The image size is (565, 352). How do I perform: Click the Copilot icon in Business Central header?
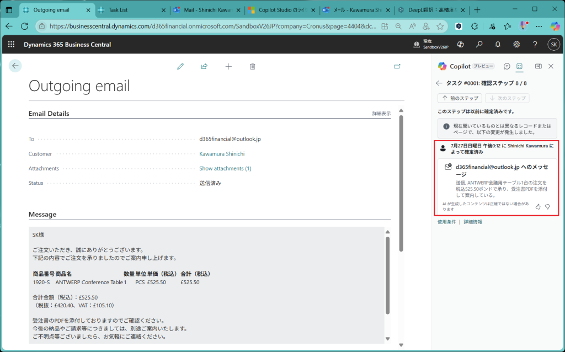pyautogui.click(x=461, y=44)
